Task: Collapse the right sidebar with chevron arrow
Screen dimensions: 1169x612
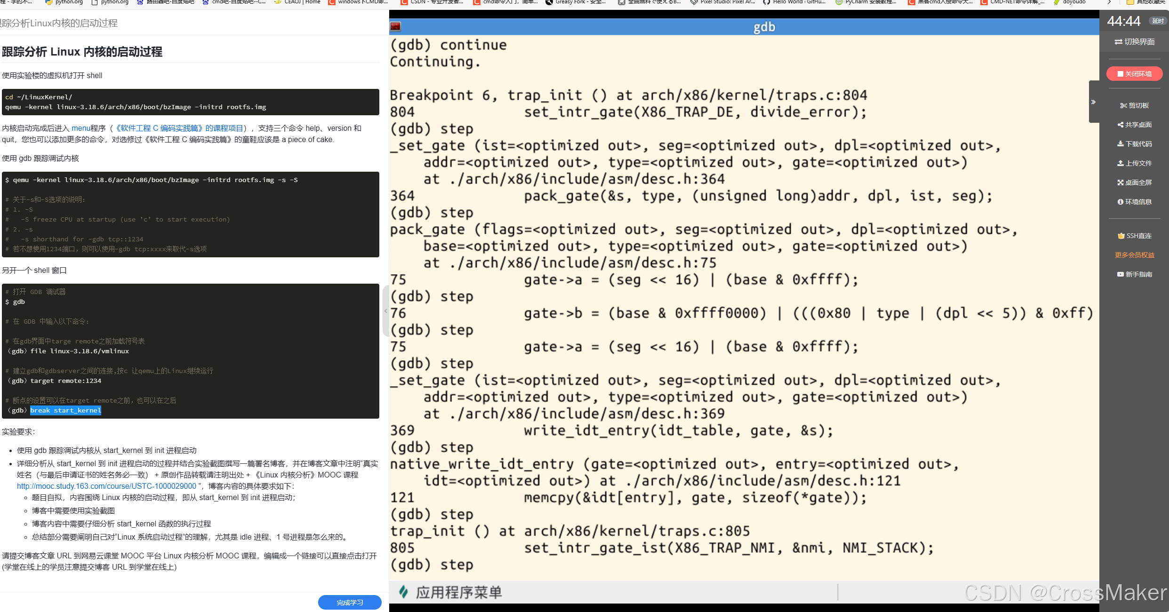Action: click(1093, 102)
